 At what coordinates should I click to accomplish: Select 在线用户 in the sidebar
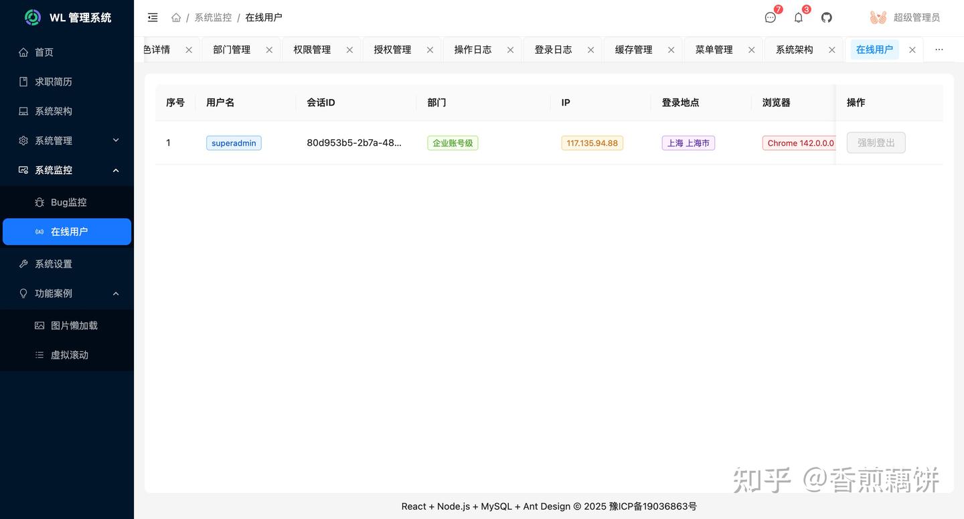point(67,231)
